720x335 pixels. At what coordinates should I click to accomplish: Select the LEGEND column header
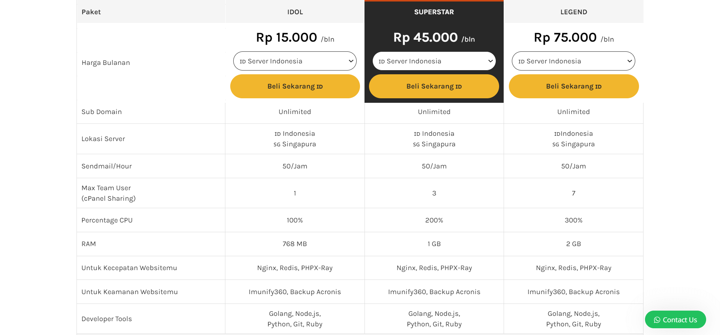click(x=573, y=12)
